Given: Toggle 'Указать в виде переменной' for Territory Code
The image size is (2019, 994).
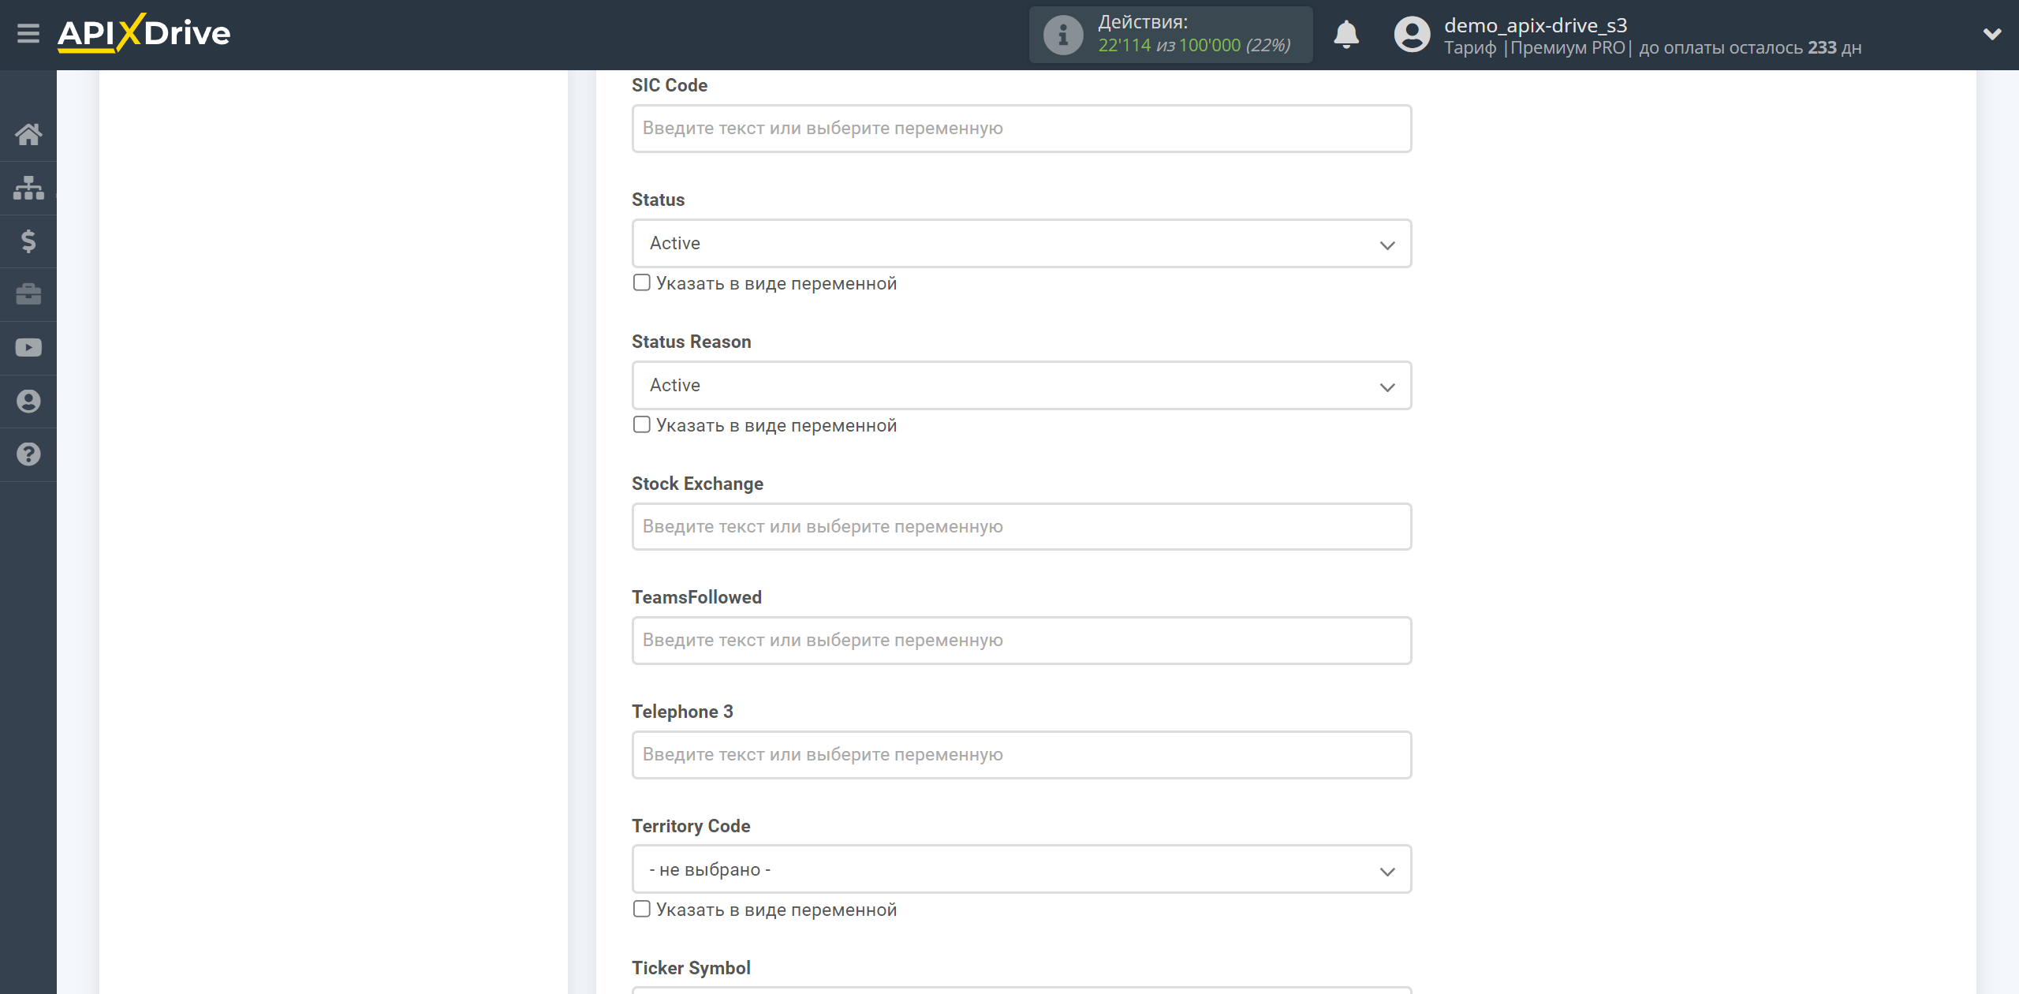Looking at the screenshot, I should 641,909.
